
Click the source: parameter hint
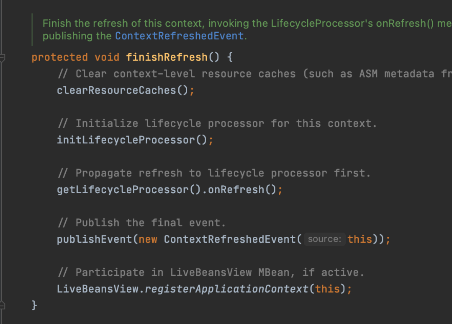point(325,239)
